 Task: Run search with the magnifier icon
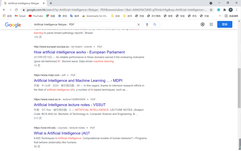click(x=155, y=24)
